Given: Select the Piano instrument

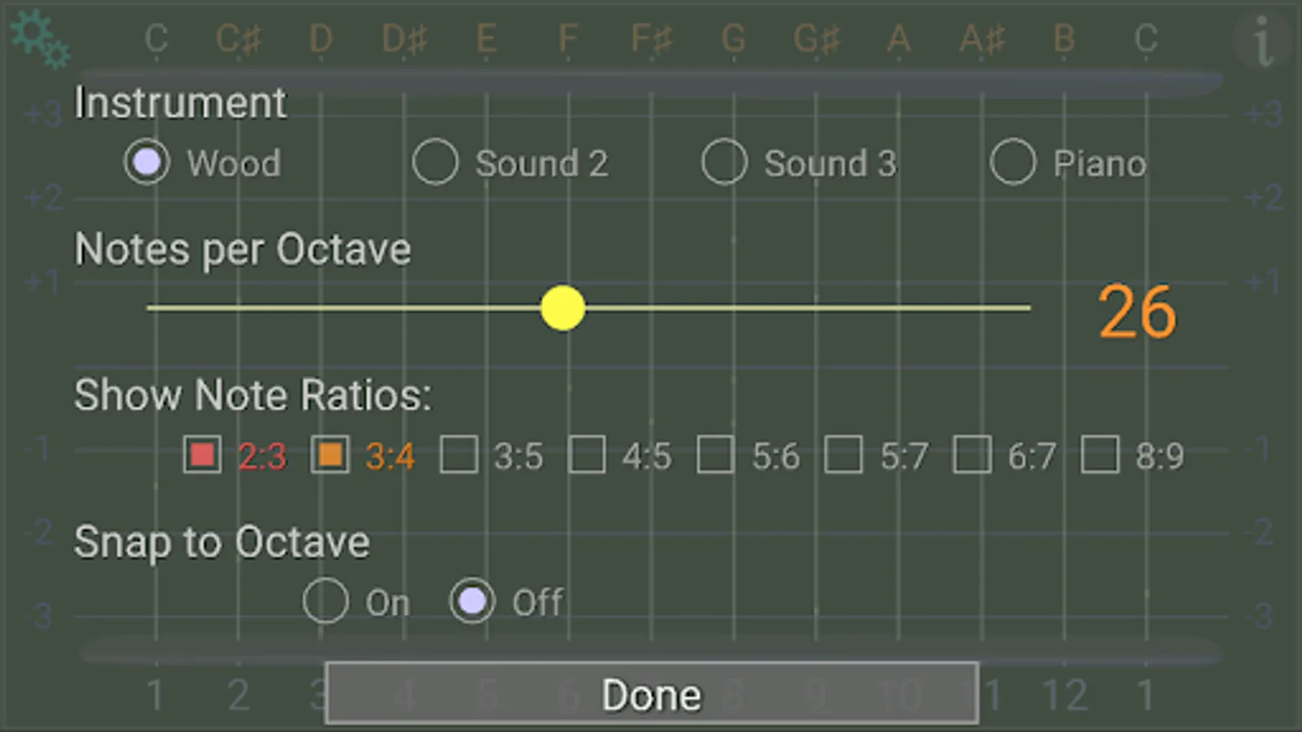Looking at the screenshot, I should 1012,163.
